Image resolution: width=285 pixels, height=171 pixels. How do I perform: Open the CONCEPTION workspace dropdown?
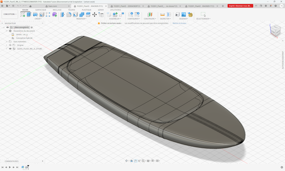coord(10,14)
